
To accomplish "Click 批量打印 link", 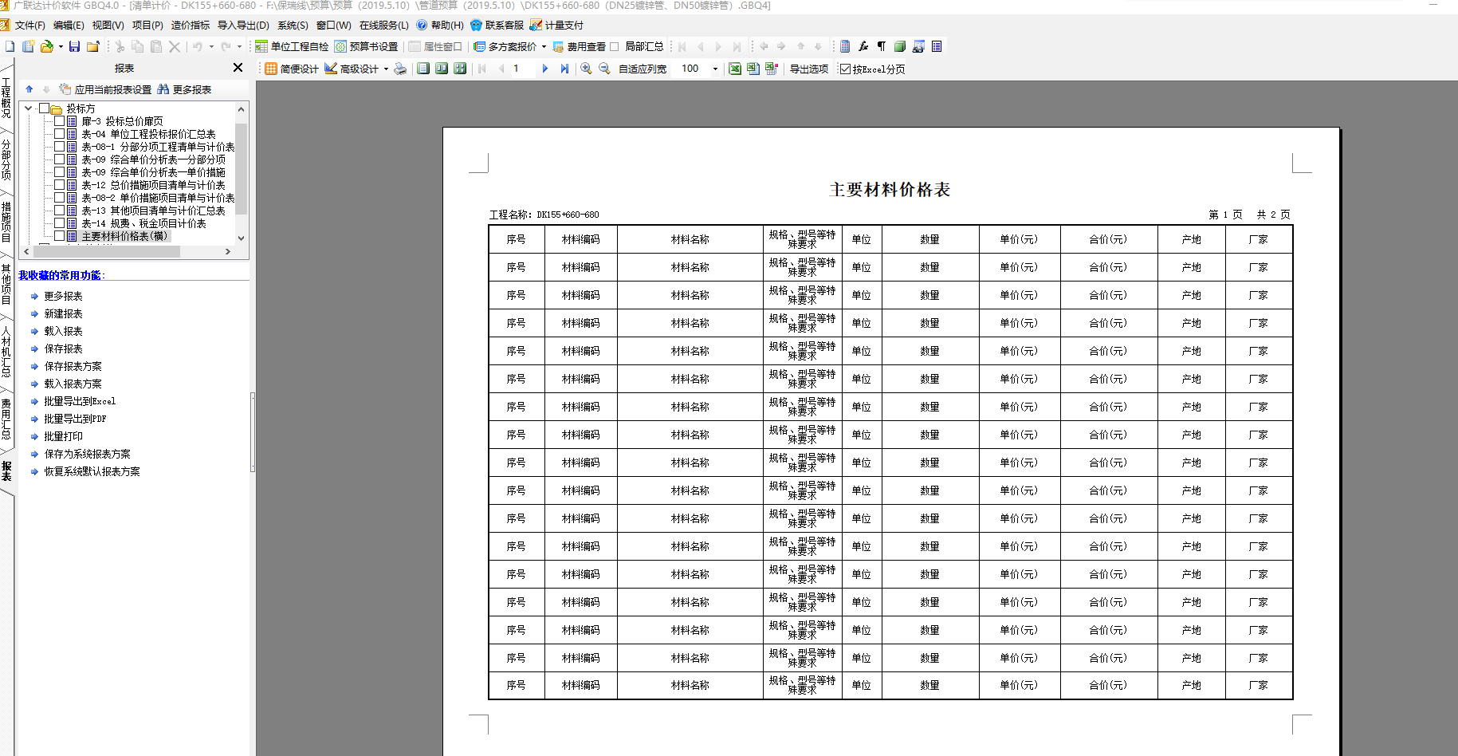I will tap(63, 436).
